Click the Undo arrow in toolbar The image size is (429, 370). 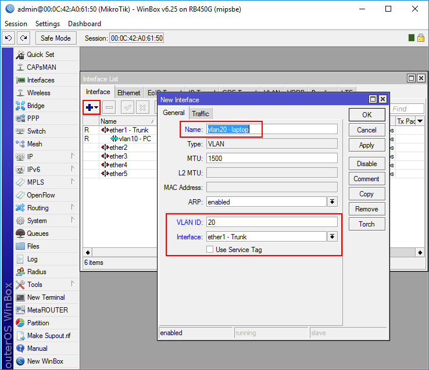(9, 38)
